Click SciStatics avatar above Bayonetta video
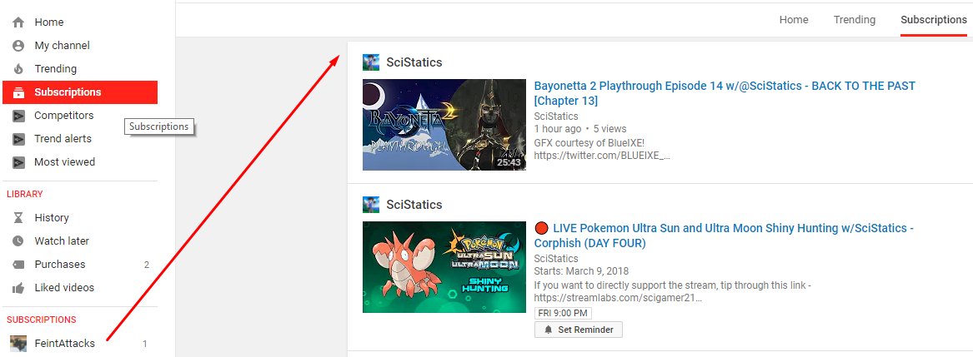This screenshot has height=357, width=973. (x=371, y=62)
